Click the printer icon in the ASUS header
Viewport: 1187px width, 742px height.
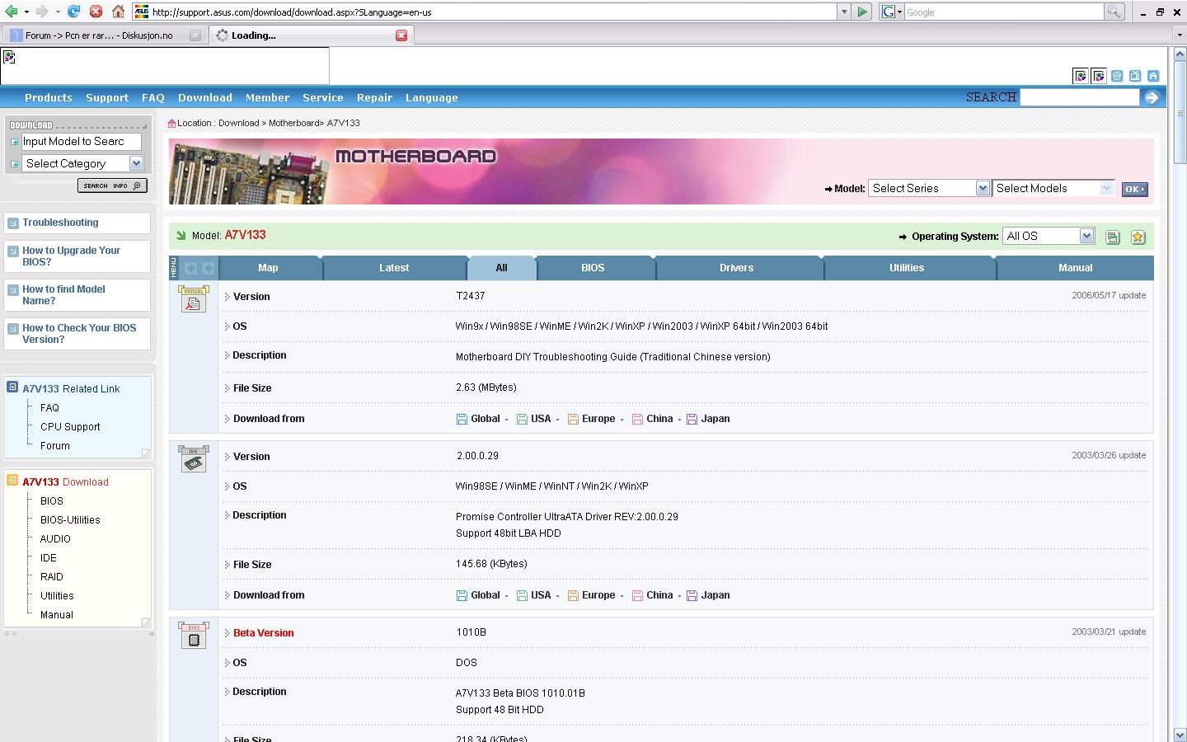[1153, 76]
